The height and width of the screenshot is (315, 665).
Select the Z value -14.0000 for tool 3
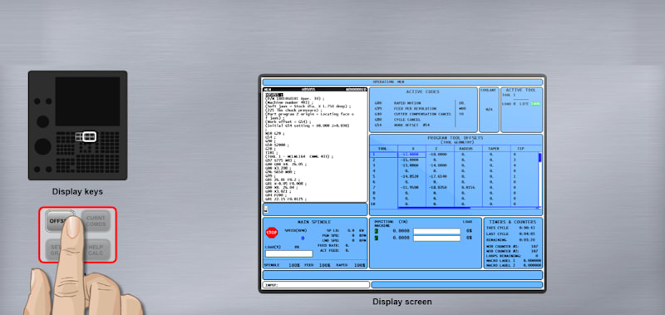click(438, 165)
